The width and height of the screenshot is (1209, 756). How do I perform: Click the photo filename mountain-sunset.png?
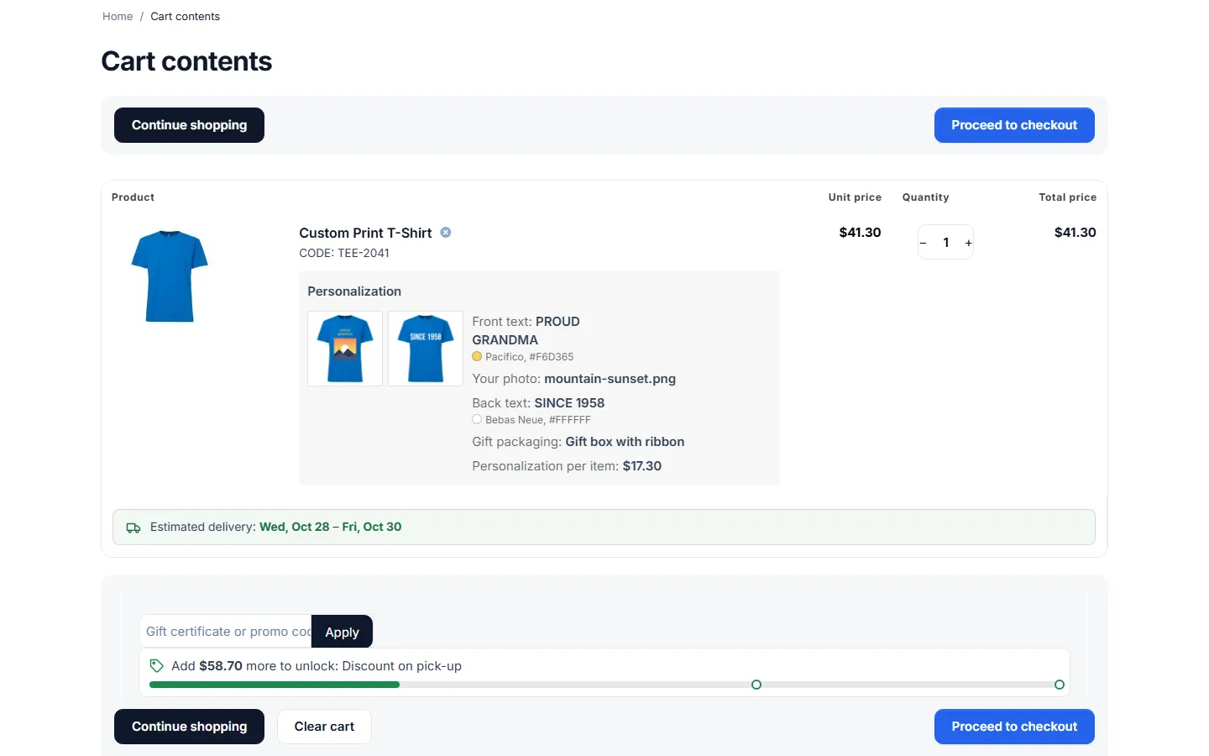pos(610,379)
